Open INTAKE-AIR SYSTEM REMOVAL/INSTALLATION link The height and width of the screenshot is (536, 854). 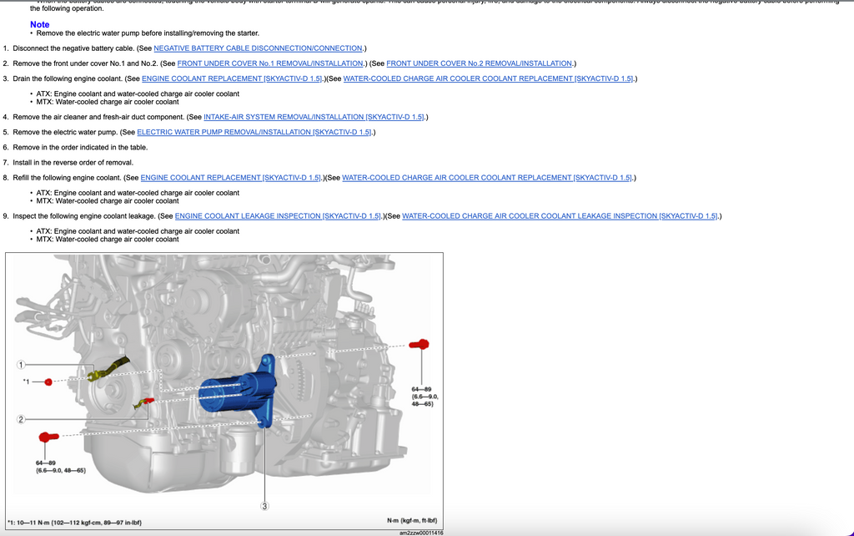(x=314, y=117)
